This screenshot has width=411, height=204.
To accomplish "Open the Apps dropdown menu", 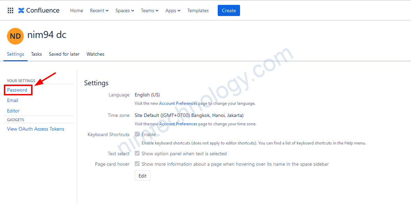I will pyautogui.click(x=173, y=10).
